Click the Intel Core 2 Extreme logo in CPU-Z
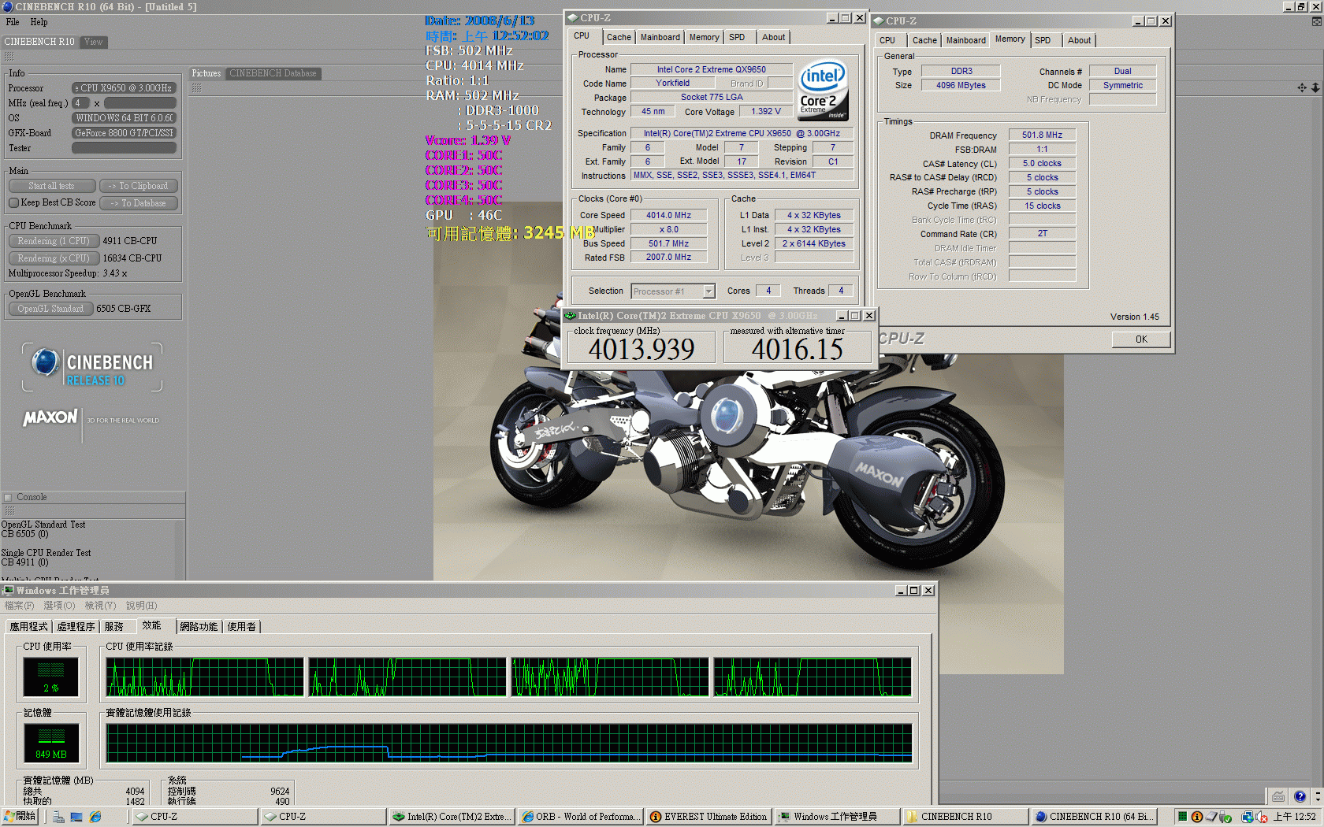This screenshot has width=1324, height=827. coord(823,91)
